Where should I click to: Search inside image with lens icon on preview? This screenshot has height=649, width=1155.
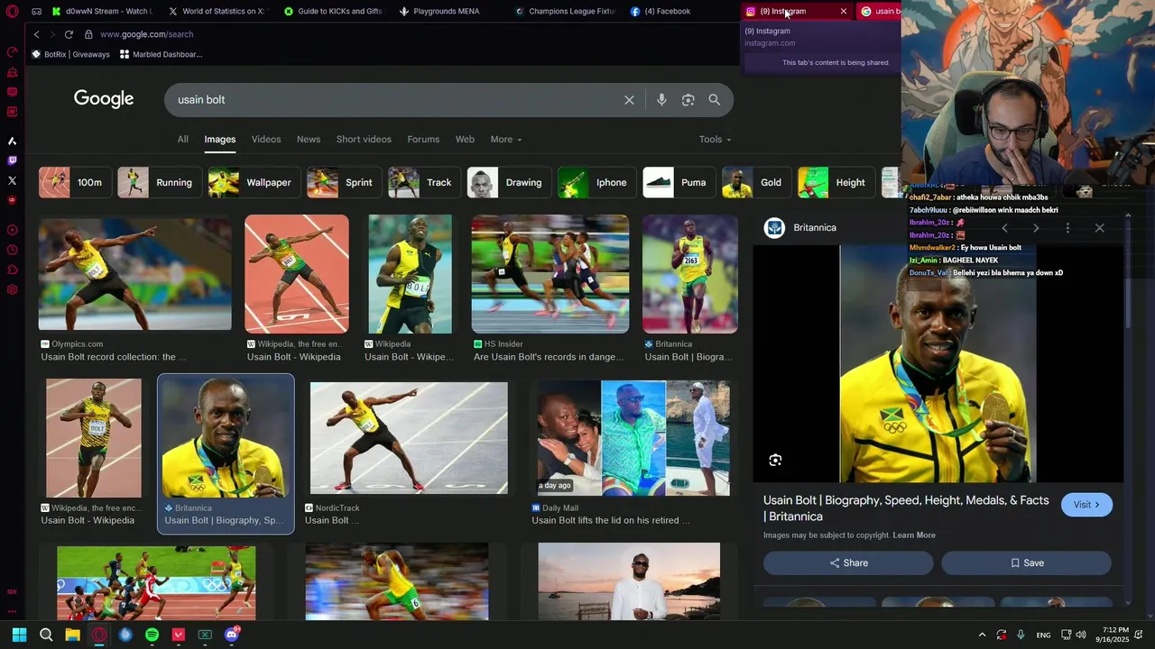point(775,461)
